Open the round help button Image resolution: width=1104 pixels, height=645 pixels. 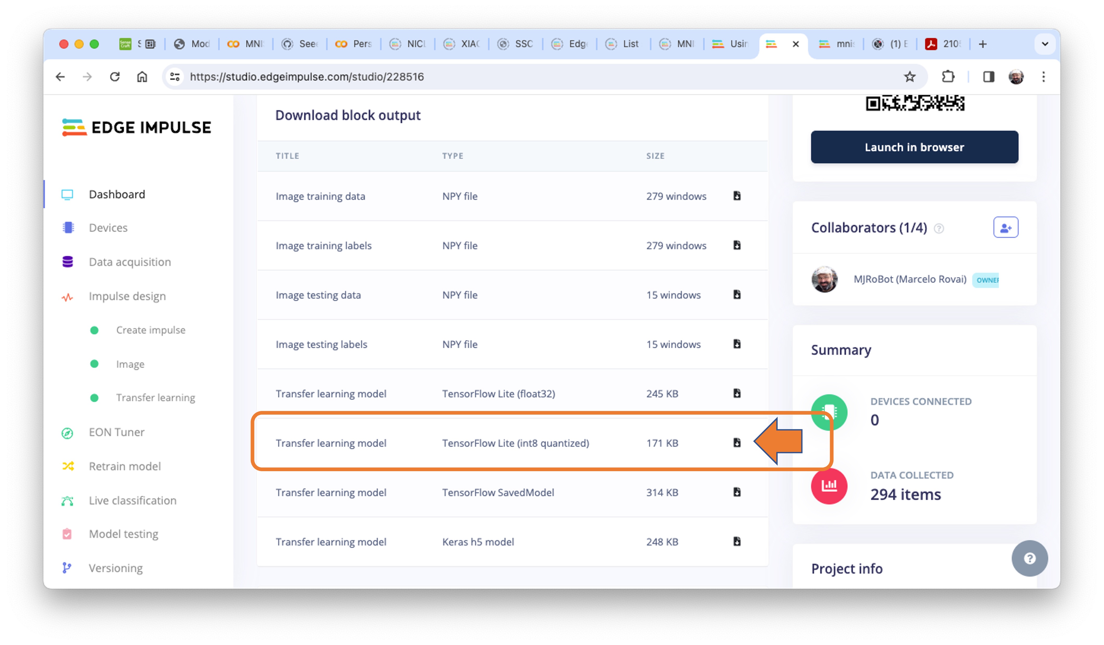click(x=1029, y=558)
